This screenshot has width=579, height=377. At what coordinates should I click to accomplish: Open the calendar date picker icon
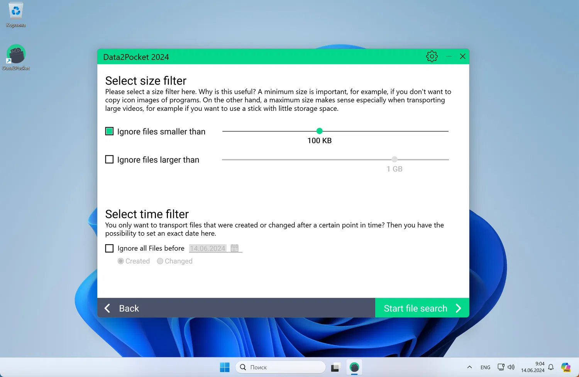coord(235,248)
